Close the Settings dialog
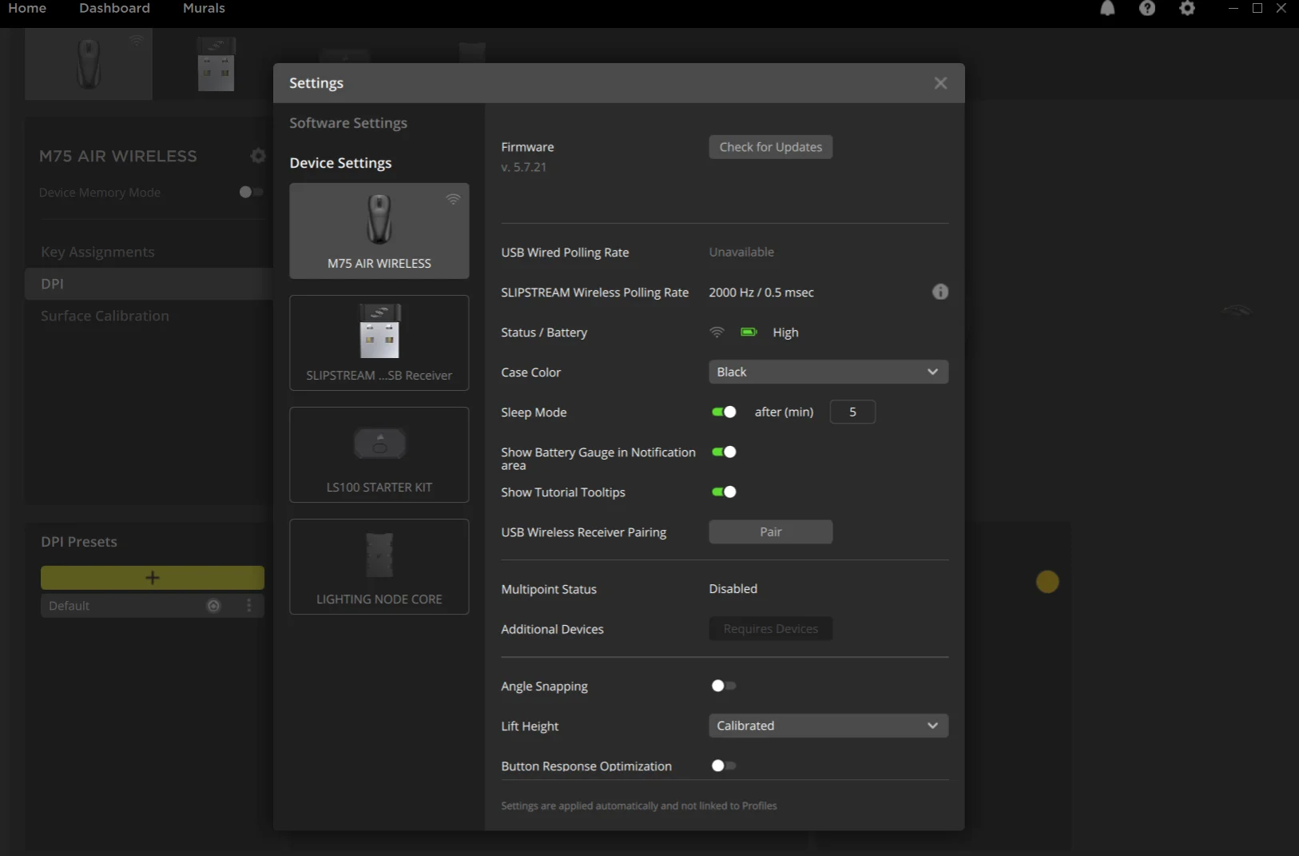The width and height of the screenshot is (1299, 856). [940, 83]
